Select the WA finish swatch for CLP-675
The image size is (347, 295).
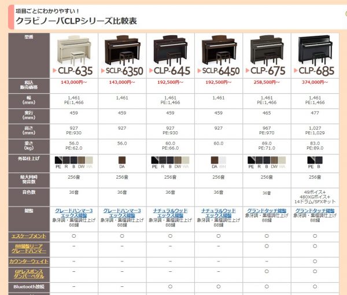(282, 160)
